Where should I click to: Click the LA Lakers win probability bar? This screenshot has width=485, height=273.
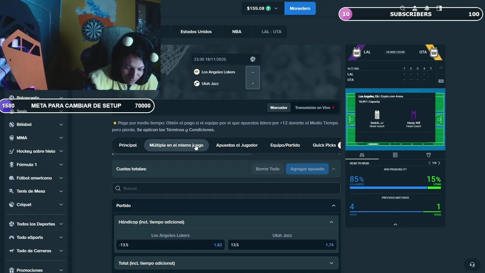click(x=388, y=188)
